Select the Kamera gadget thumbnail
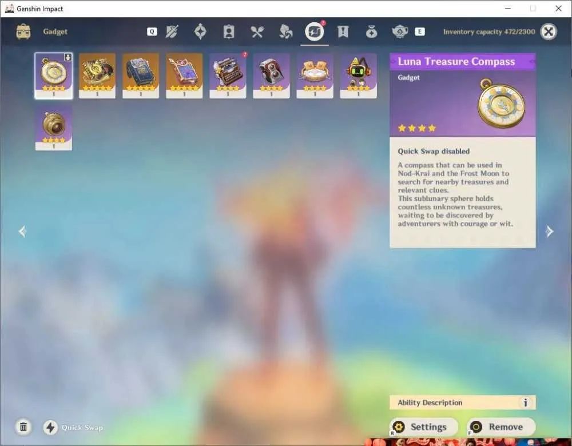 (271, 75)
